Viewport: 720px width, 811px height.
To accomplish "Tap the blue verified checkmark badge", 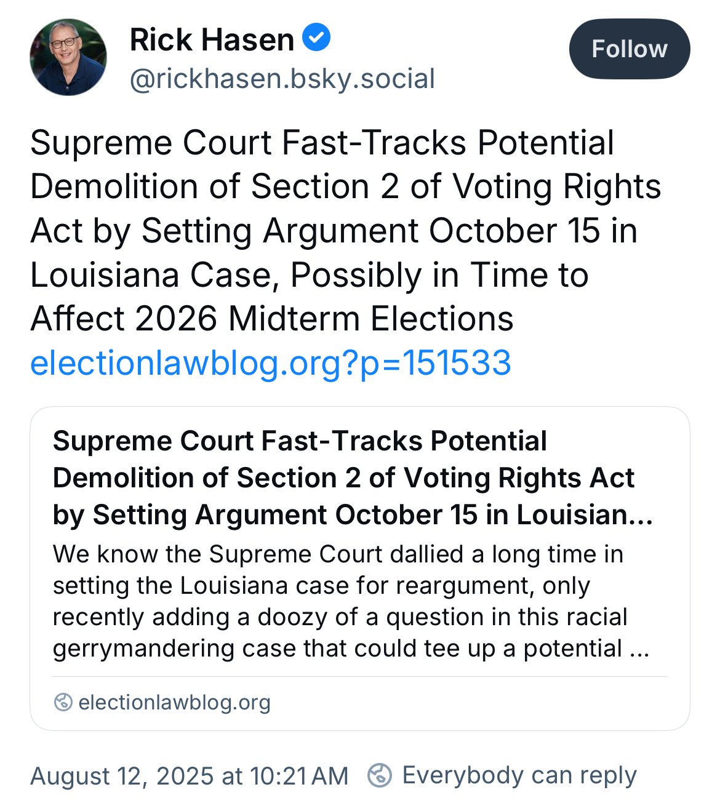I will [316, 38].
